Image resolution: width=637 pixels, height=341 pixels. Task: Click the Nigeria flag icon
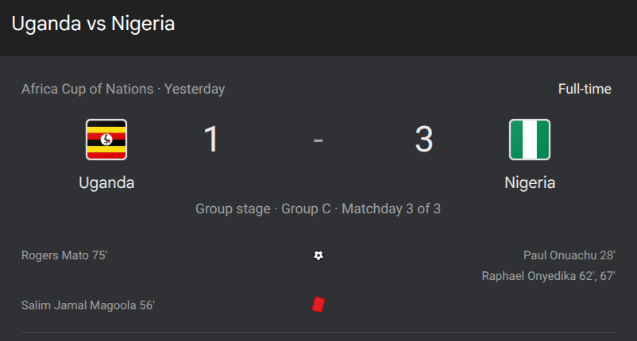click(x=529, y=140)
